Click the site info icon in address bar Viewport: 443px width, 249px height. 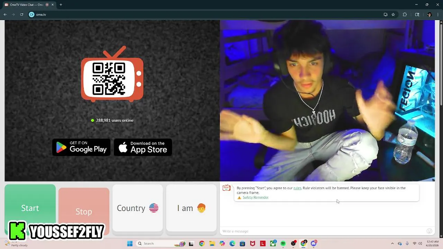[x=31, y=15]
